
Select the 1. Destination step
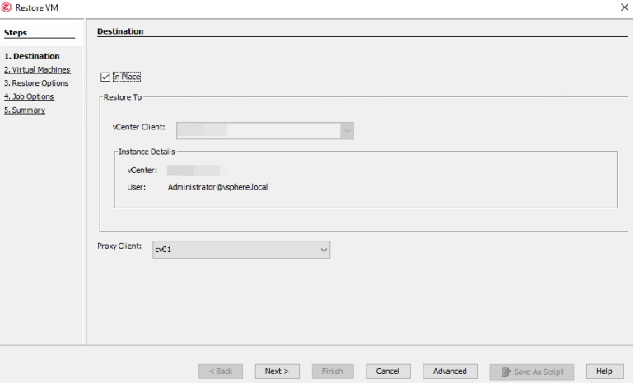coord(31,56)
